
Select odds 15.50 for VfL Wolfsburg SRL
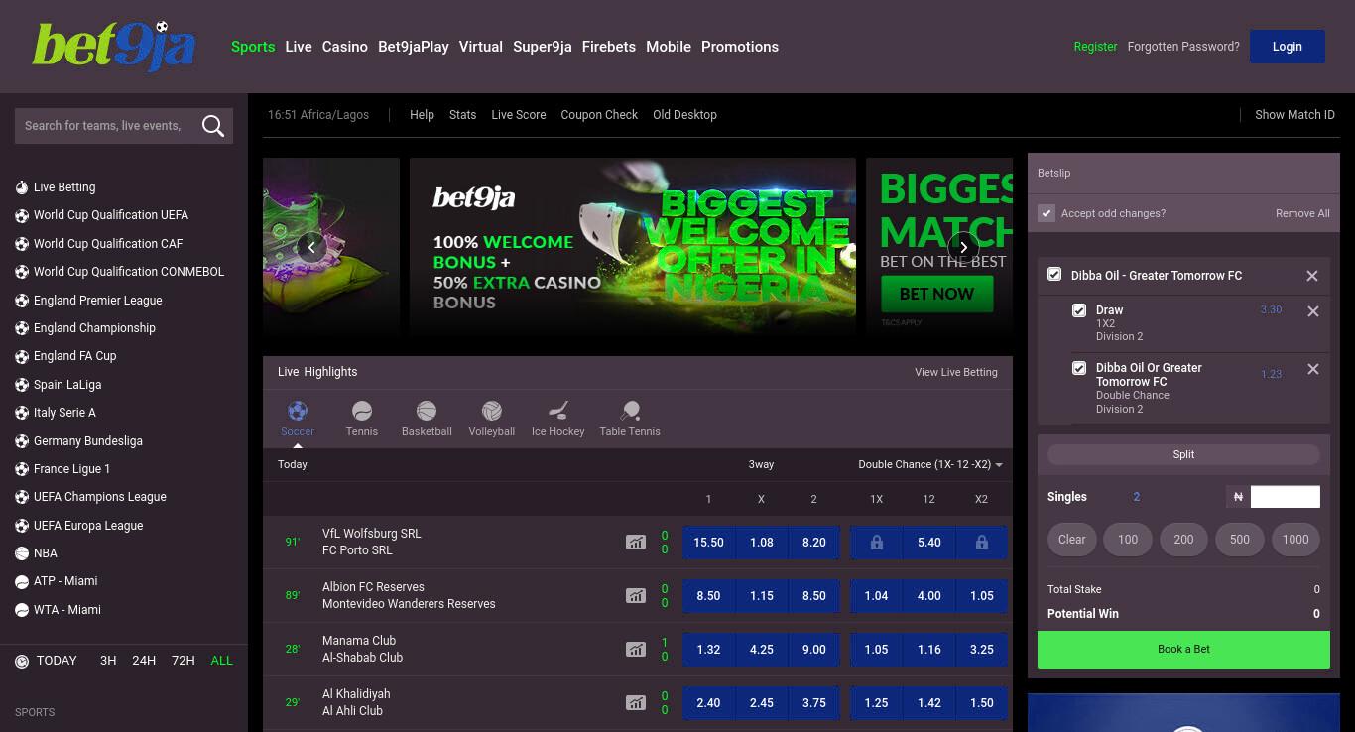pyautogui.click(x=708, y=543)
